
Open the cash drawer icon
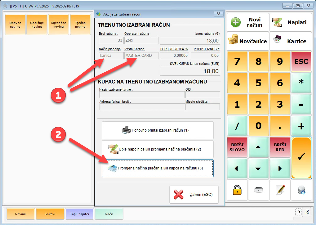259,190
